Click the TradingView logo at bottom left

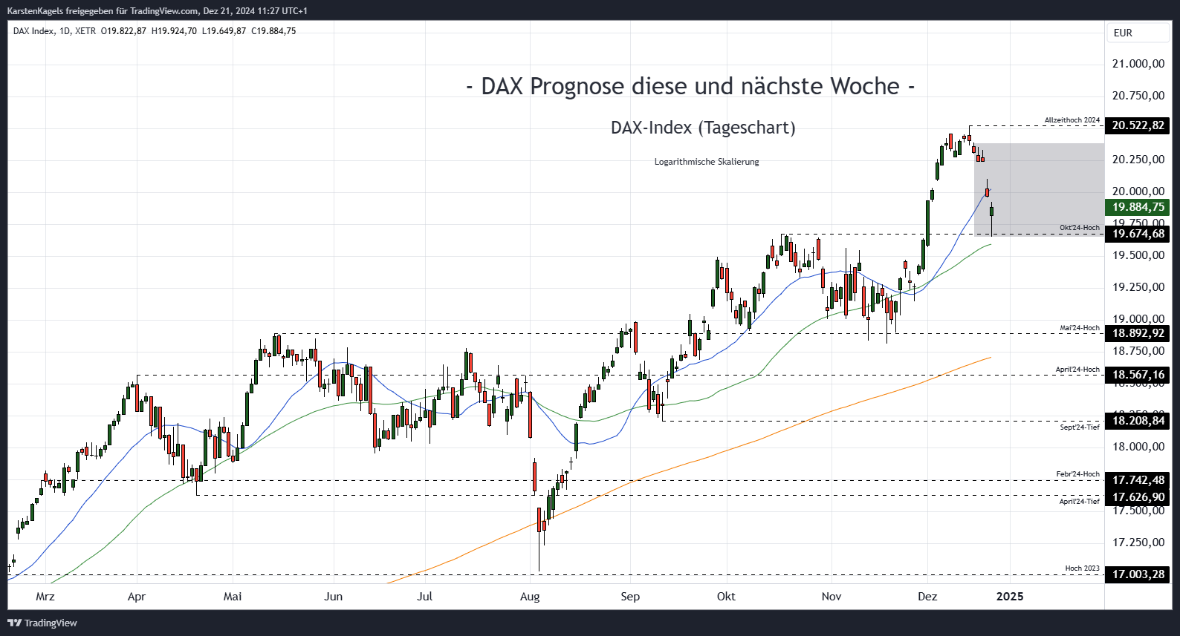42,623
